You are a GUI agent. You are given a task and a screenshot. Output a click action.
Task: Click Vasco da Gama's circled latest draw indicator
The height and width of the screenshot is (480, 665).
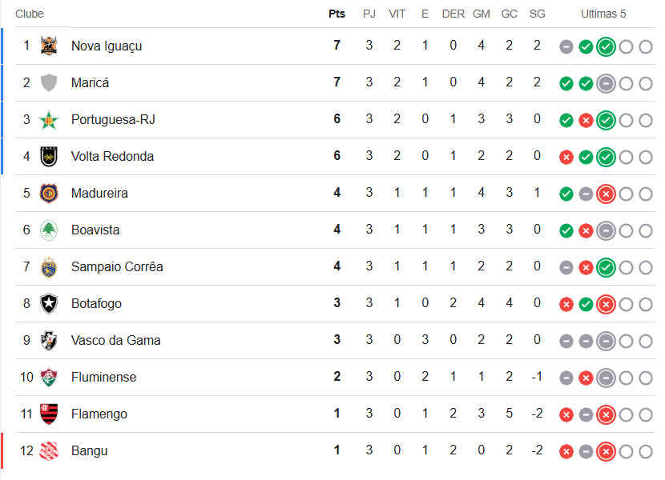coord(606,342)
